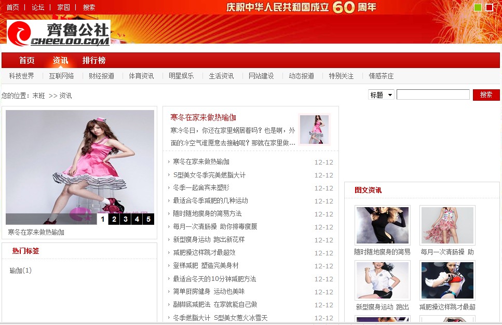Image resolution: width=502 pixels, height=325 pixels.
Task: Click thumbnail above 减肥操这样跳才最超 caption
Action: (447, 280)
